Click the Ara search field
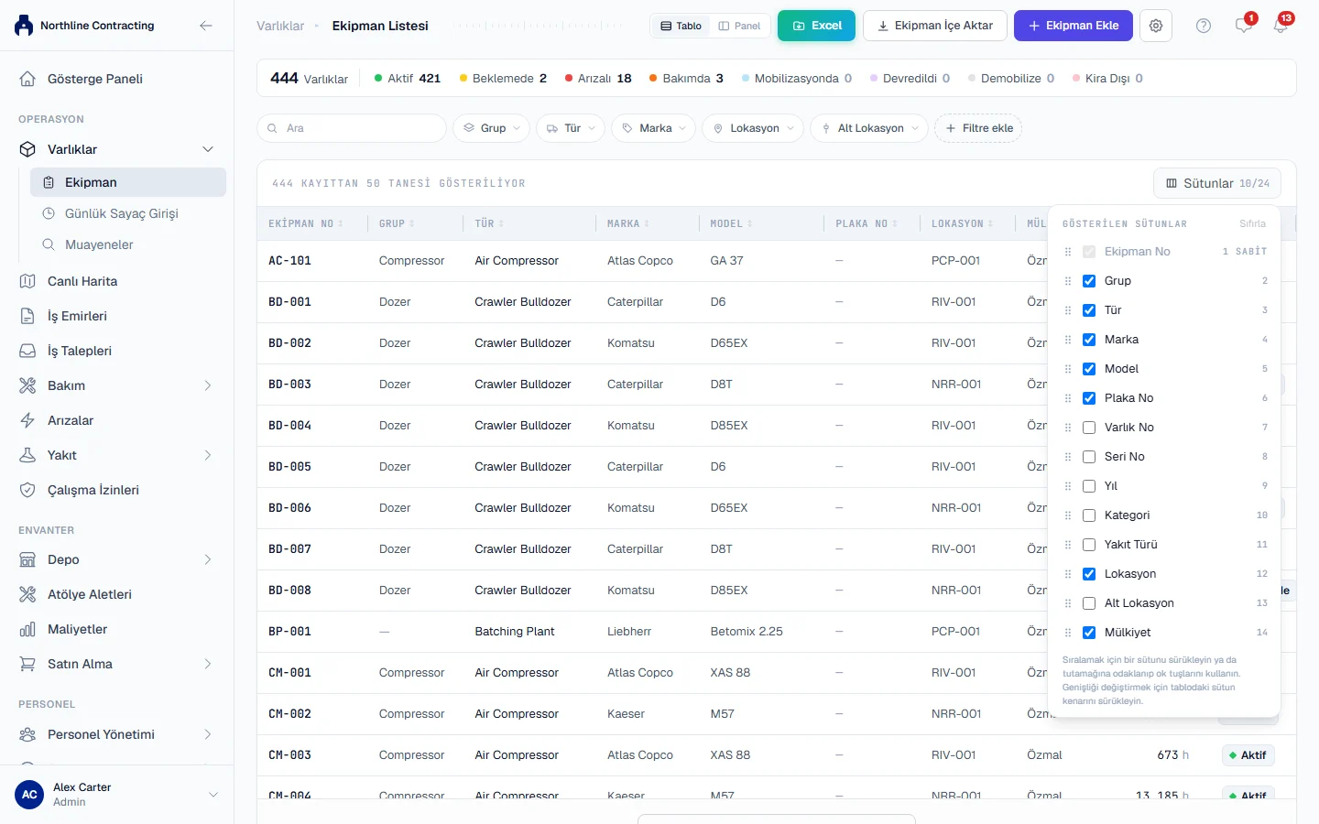 (x=352, y=128)
